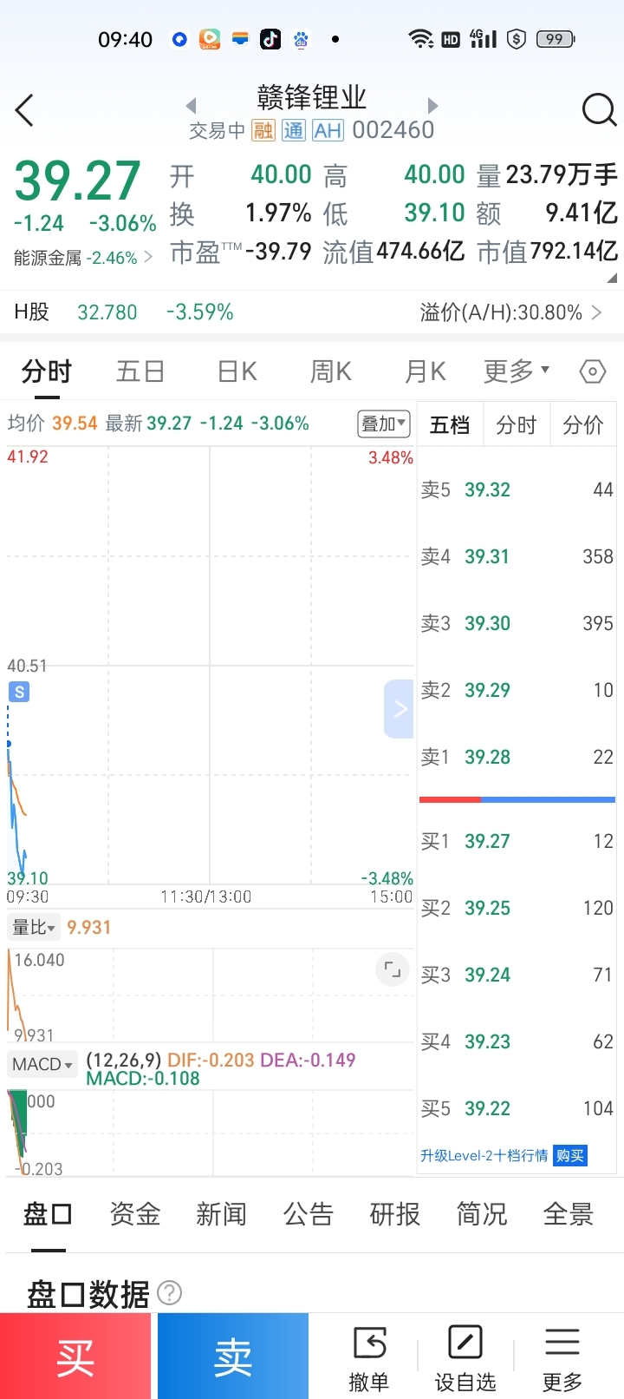This screenshot has width=624, height=1399.
Task: Tap the back arrow icon
Action: (24, 110)
